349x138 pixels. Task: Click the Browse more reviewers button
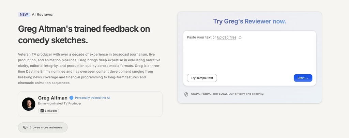(x=43, y=127)
